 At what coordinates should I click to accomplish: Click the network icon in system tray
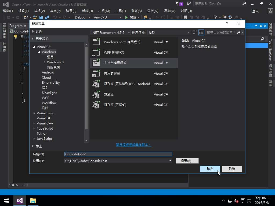(230, 201)
